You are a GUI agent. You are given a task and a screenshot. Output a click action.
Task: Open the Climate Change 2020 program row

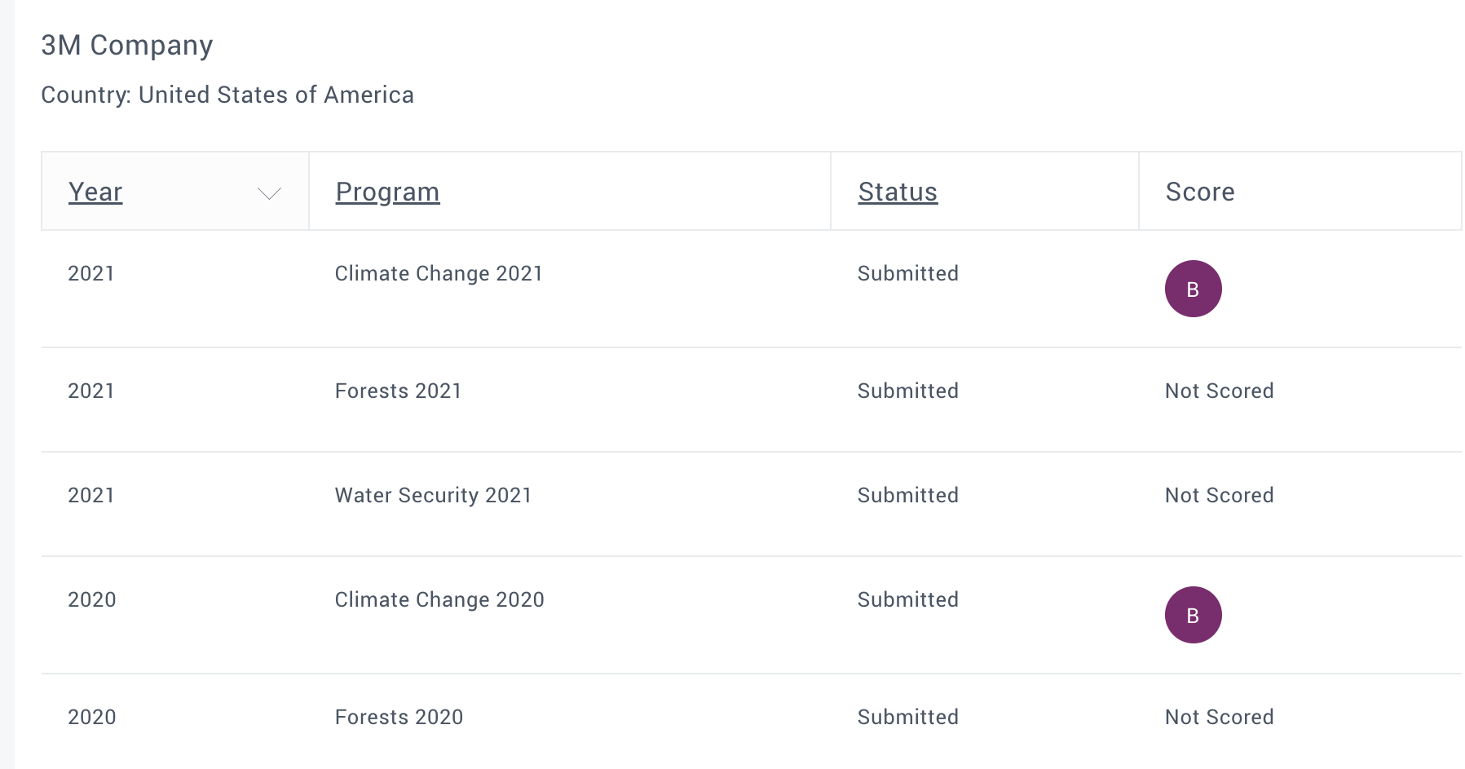coord(439,599)
